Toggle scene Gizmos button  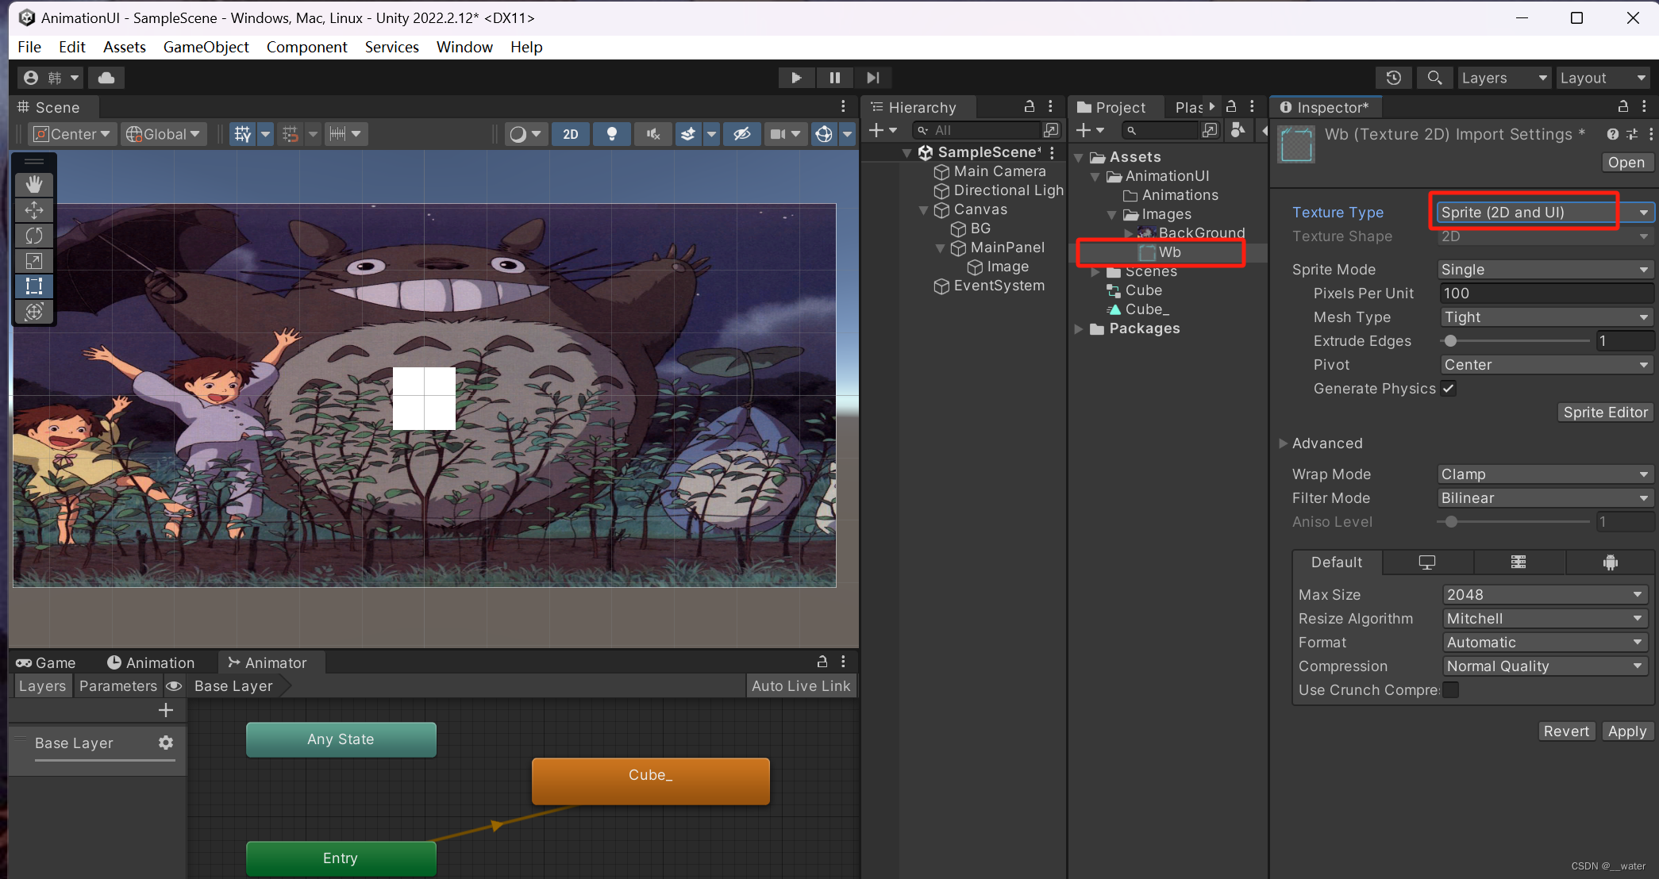click(824, 134)
